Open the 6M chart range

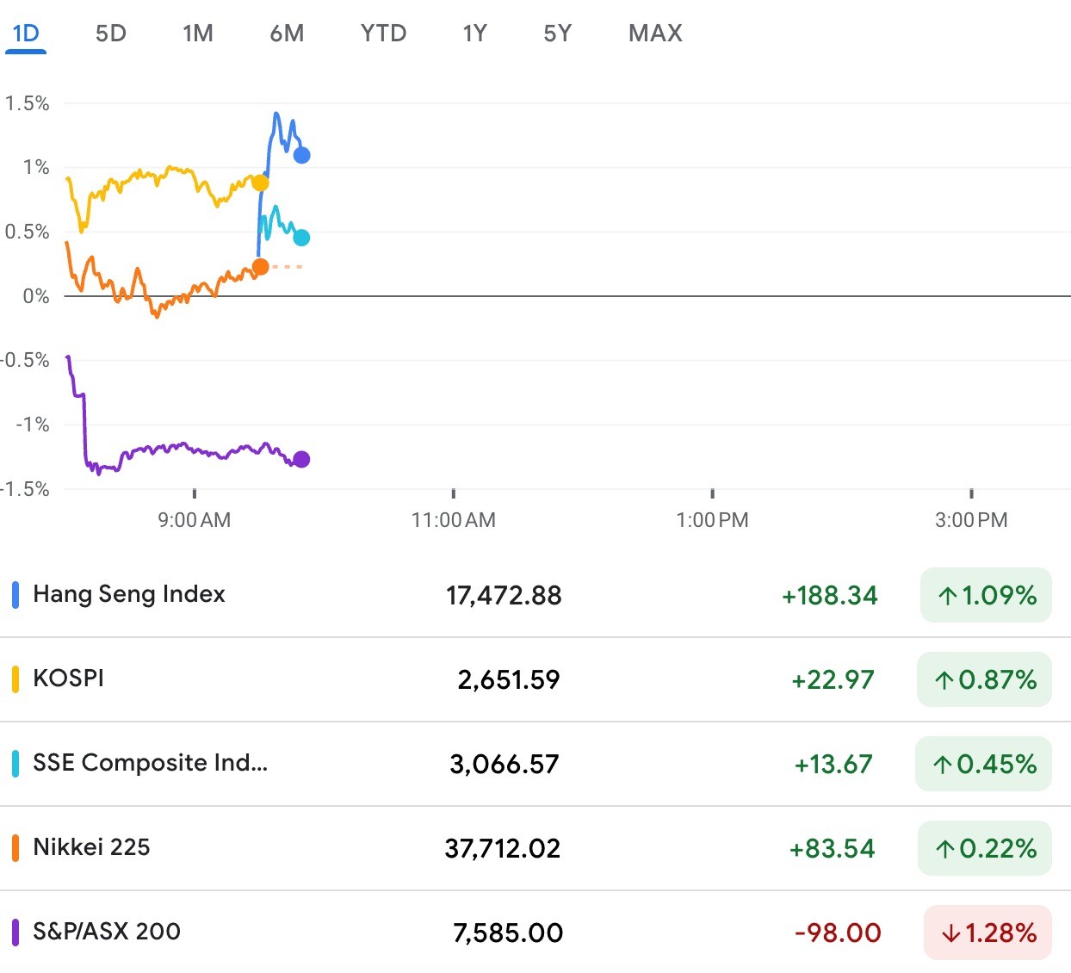(287, 34)
